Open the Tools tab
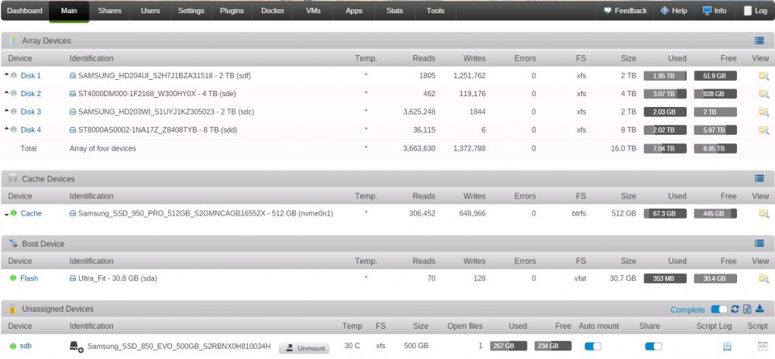This screenshot has height=359, width=775. point(436,11)
